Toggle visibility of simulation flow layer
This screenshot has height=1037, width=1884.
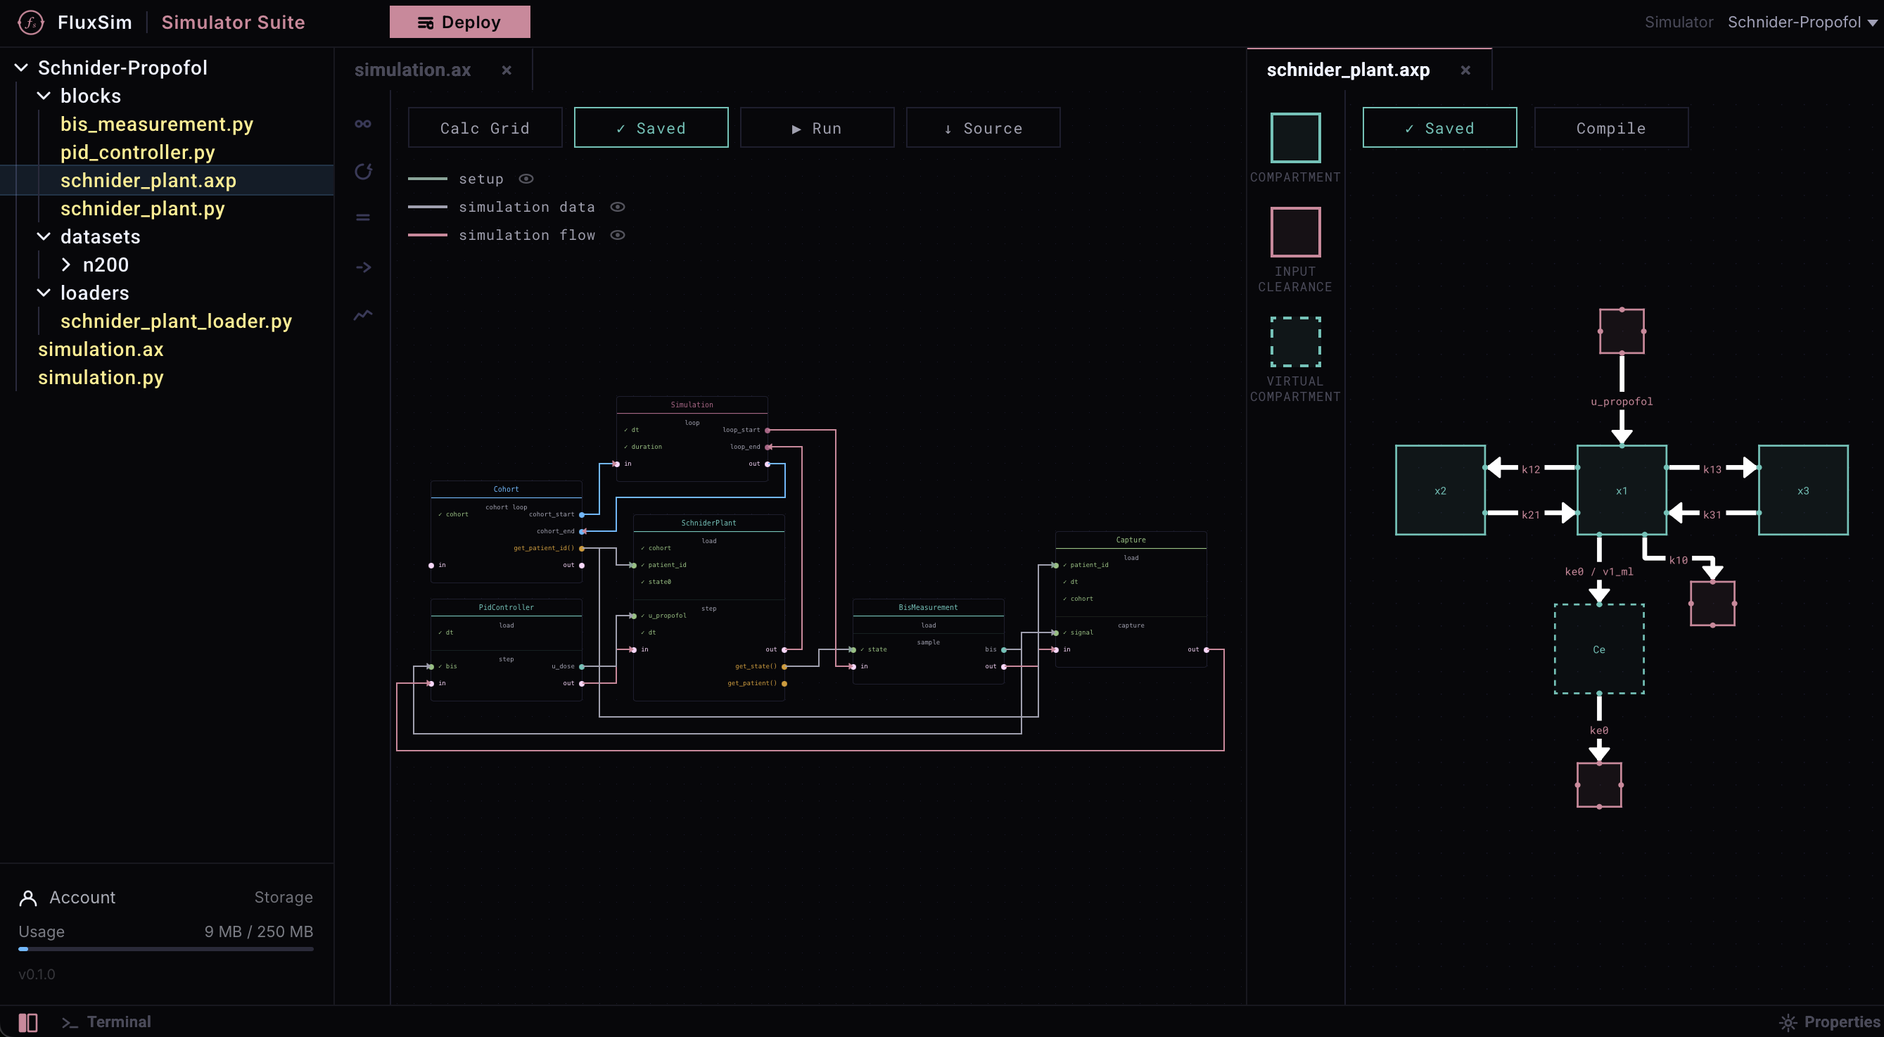(x=617, y=235)
